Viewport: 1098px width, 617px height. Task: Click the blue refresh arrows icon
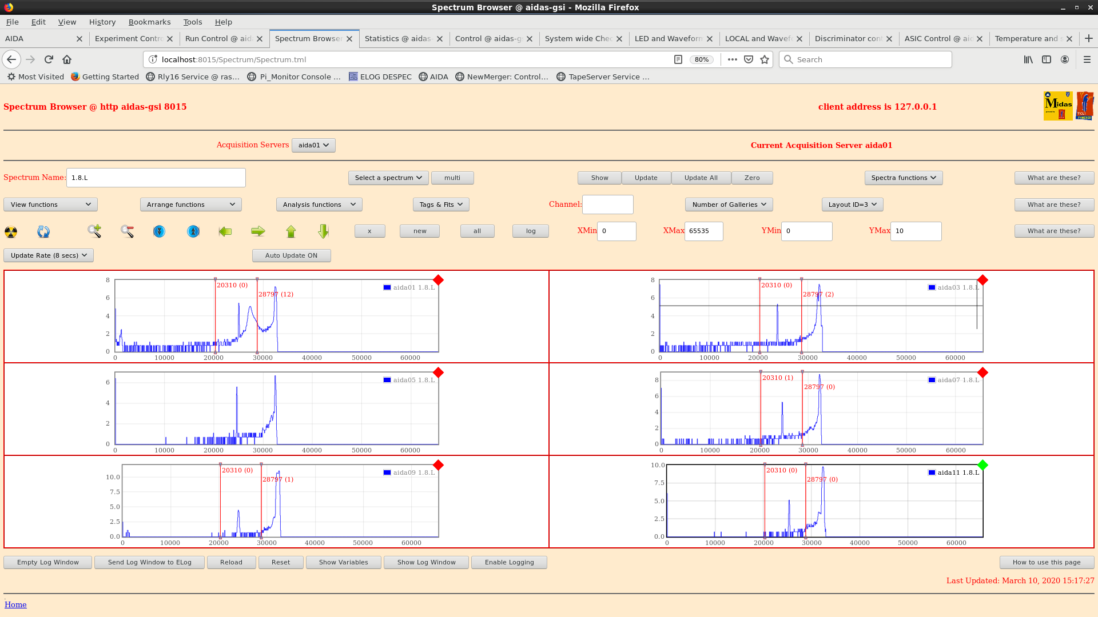43,231
